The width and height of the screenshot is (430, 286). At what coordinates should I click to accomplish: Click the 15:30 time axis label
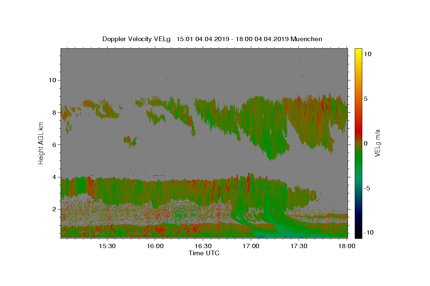(x=107, y=246)
